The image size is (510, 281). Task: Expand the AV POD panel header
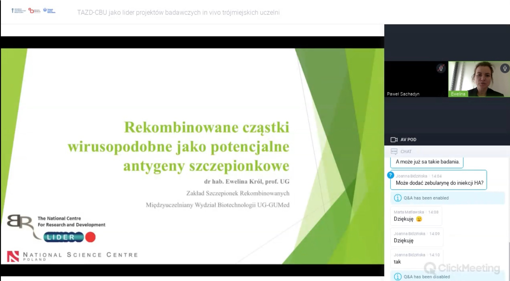click(x=447, y=140)
